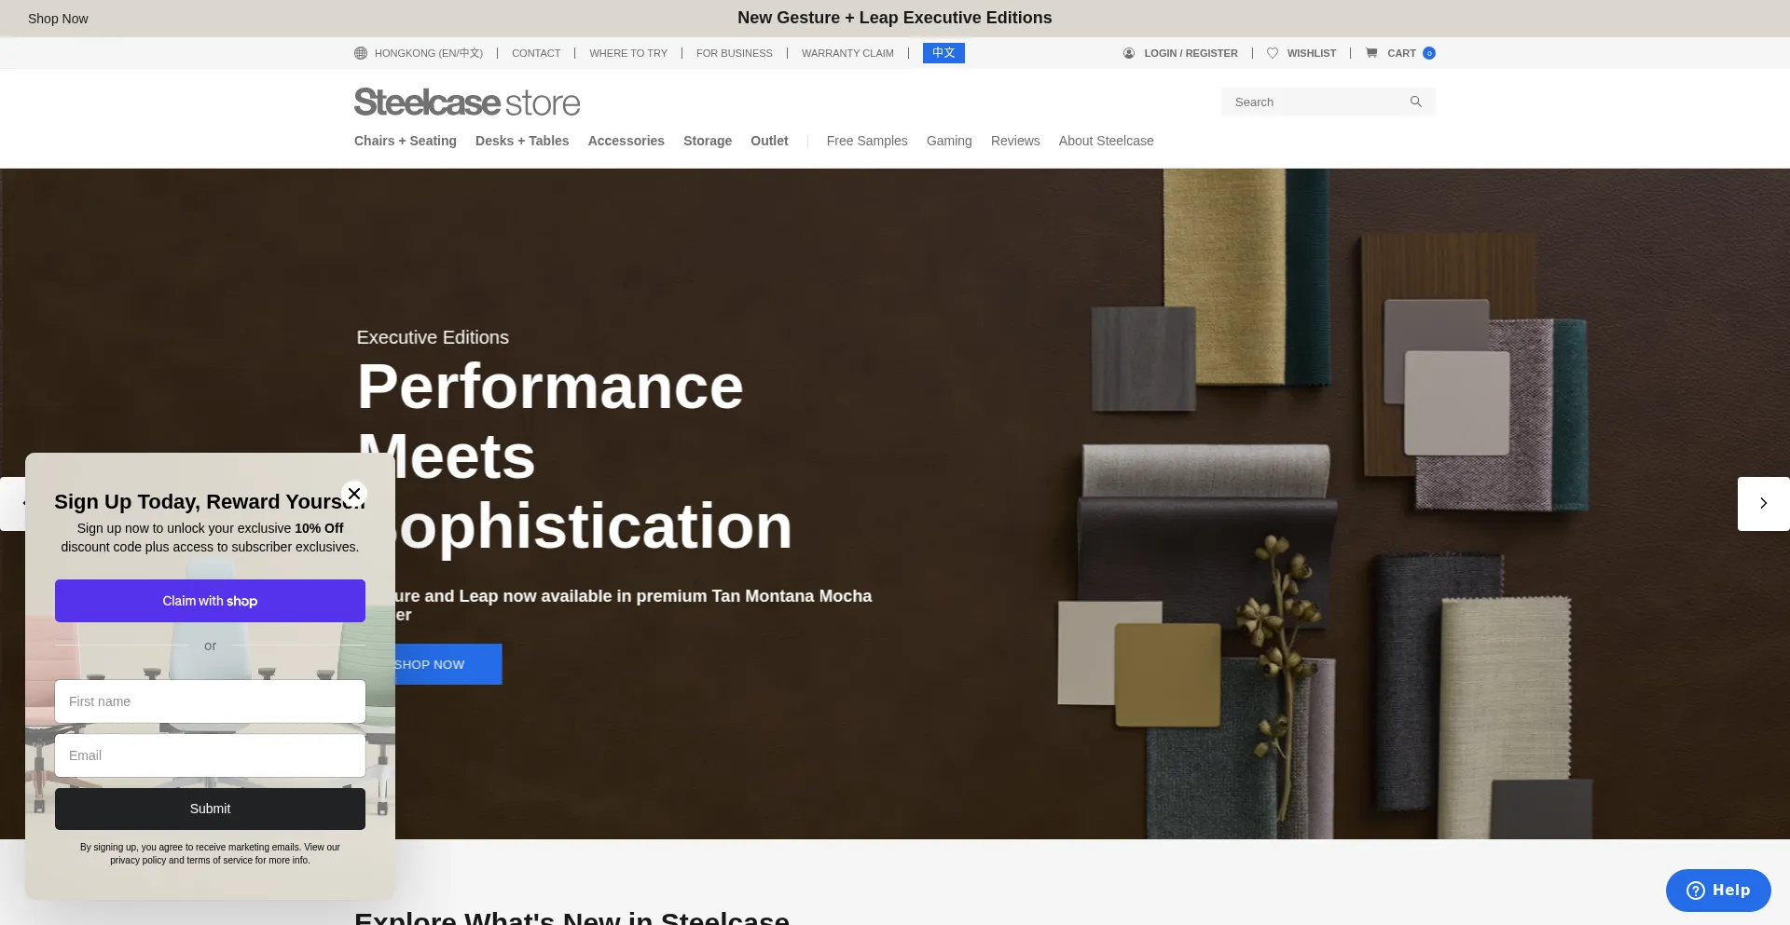Screen dimensions: 1790x925
Task: Click the user account icon
Action: click(x=1129, y=53)
